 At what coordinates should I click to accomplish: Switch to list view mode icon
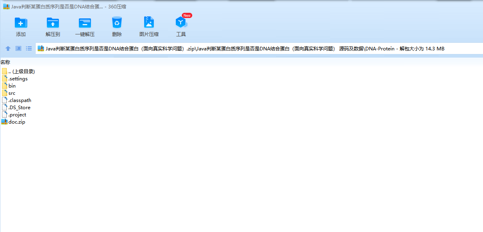click(x=29, y=48)
